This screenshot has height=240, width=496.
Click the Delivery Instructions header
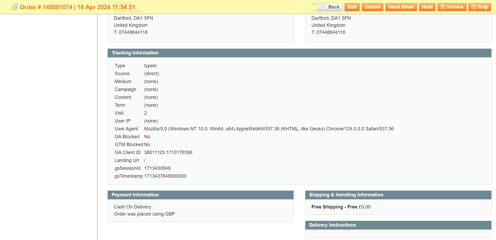point(333,225)
